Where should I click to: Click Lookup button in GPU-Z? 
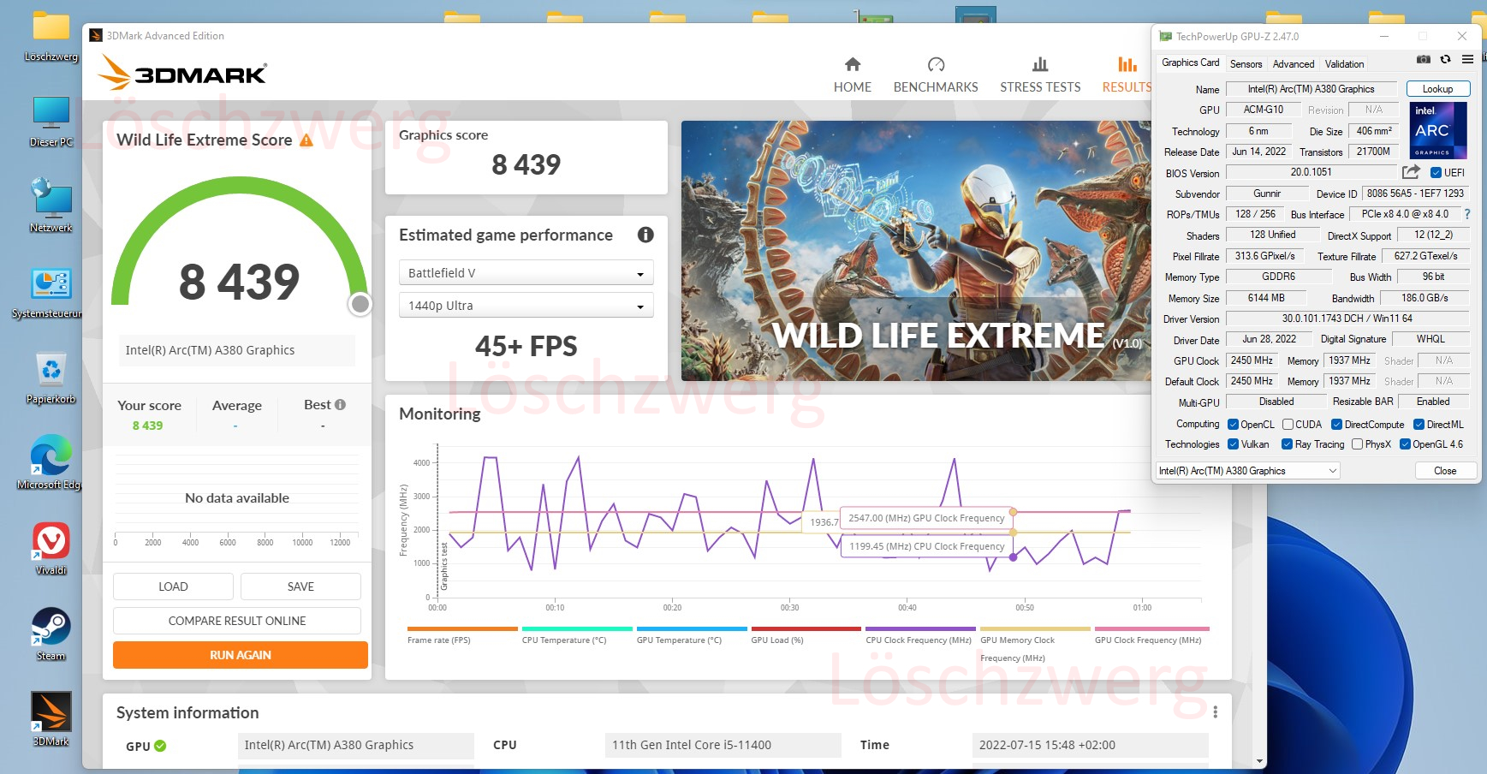1437,89
